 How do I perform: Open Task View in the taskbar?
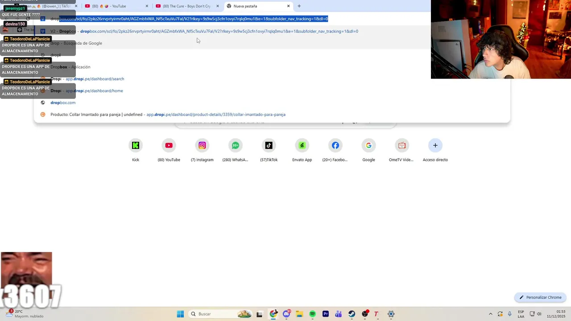tap(259, 314)
